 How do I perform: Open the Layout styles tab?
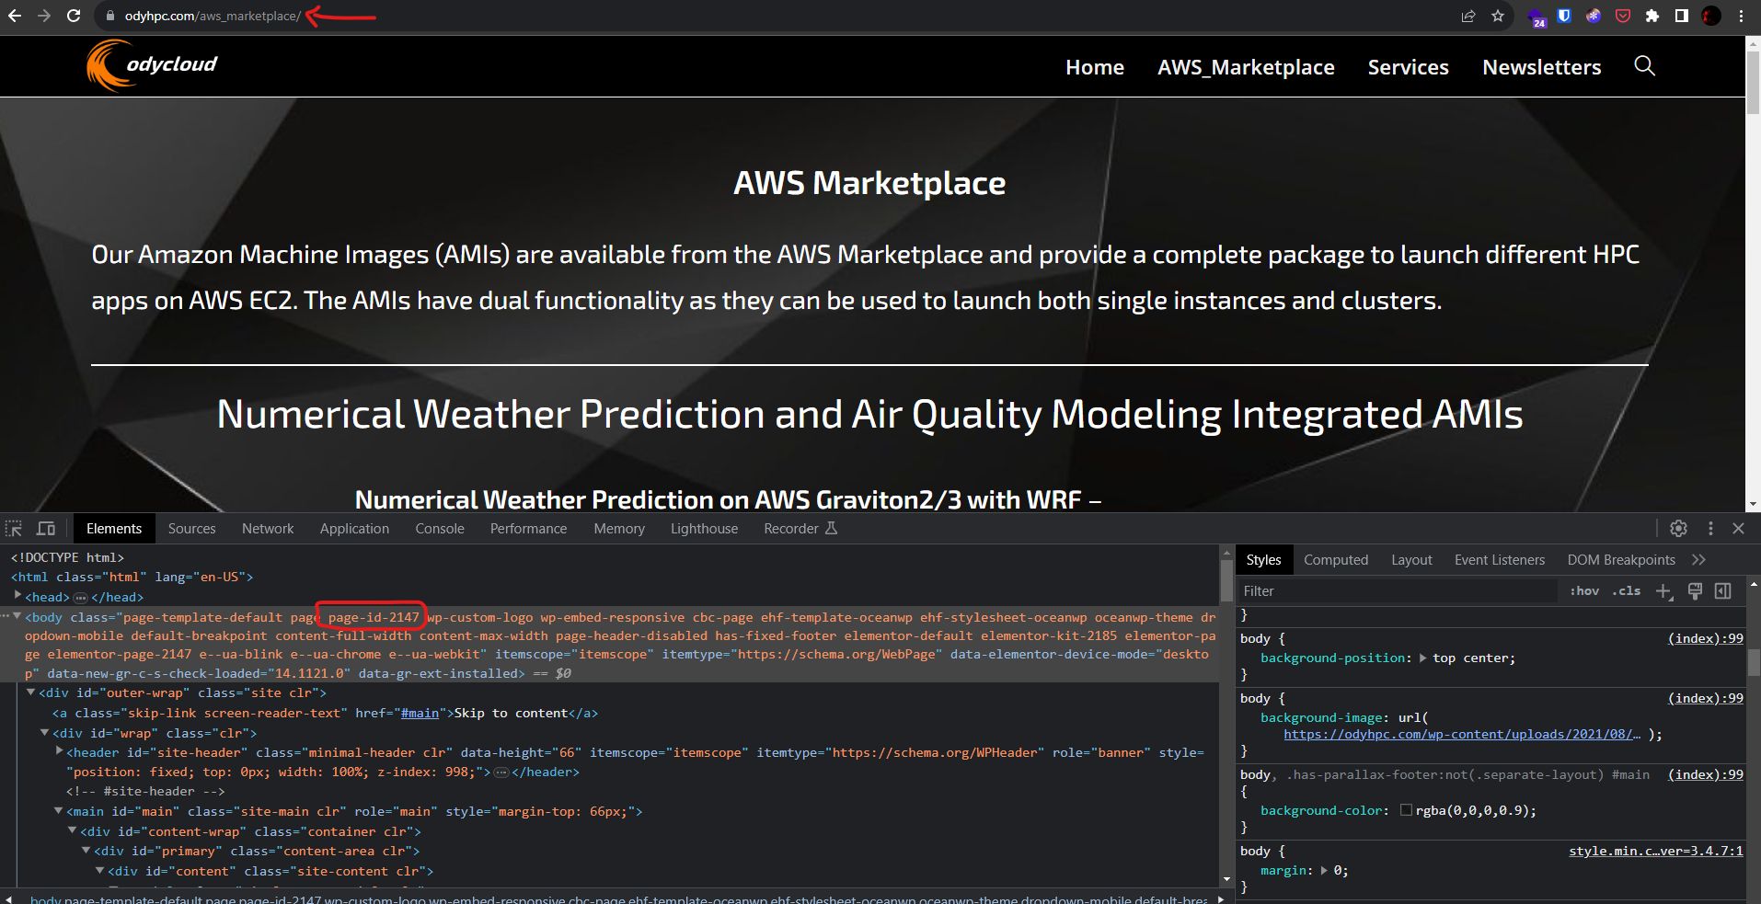tap(1411, 560)
